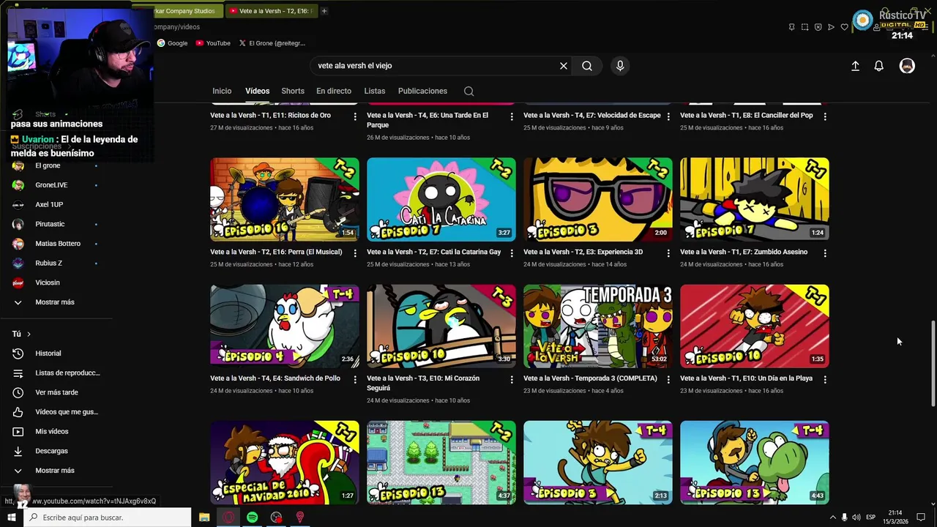Open Spotify from the taskbar
This screenshot has width=937, height=527.
click(x=253, y=517)
